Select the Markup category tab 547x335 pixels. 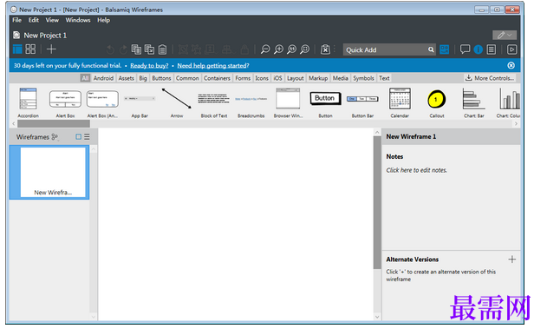point(318,78)
